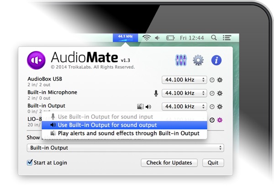
Task: Open Notification Center list icon
Action: [227, 38]
